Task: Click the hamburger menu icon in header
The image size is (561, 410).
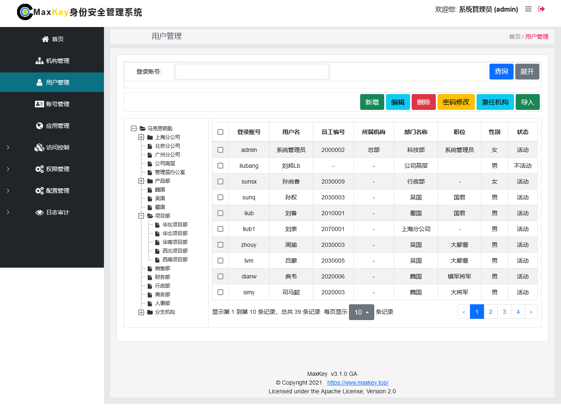Action: pos(528,9)
